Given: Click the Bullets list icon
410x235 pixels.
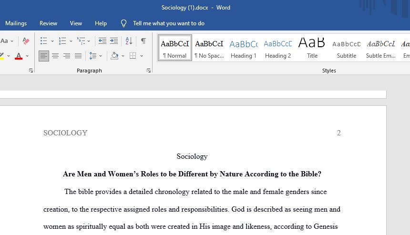Looking at the screenshot, I should 44,41.
